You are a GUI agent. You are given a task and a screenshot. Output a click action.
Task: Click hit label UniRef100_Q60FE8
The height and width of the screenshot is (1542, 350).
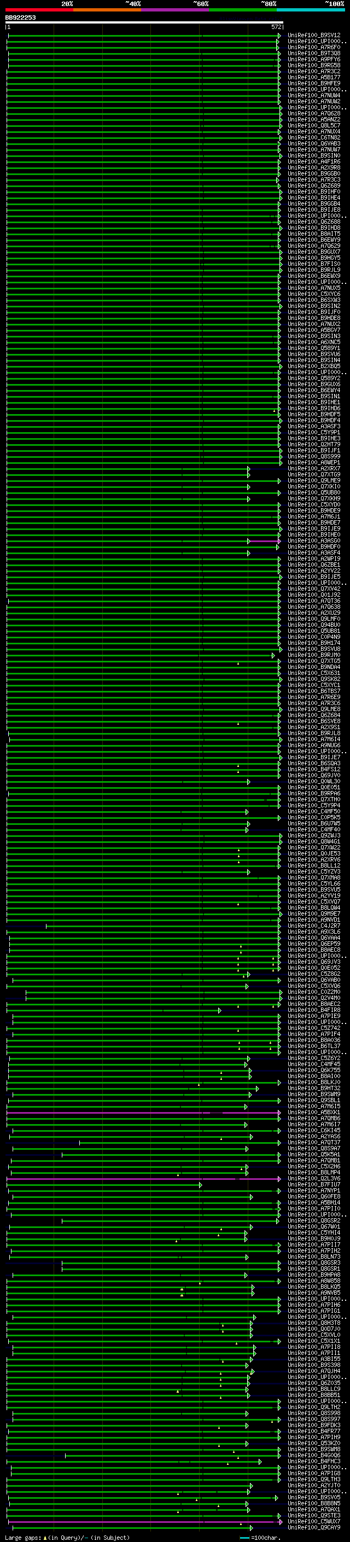314,1197
